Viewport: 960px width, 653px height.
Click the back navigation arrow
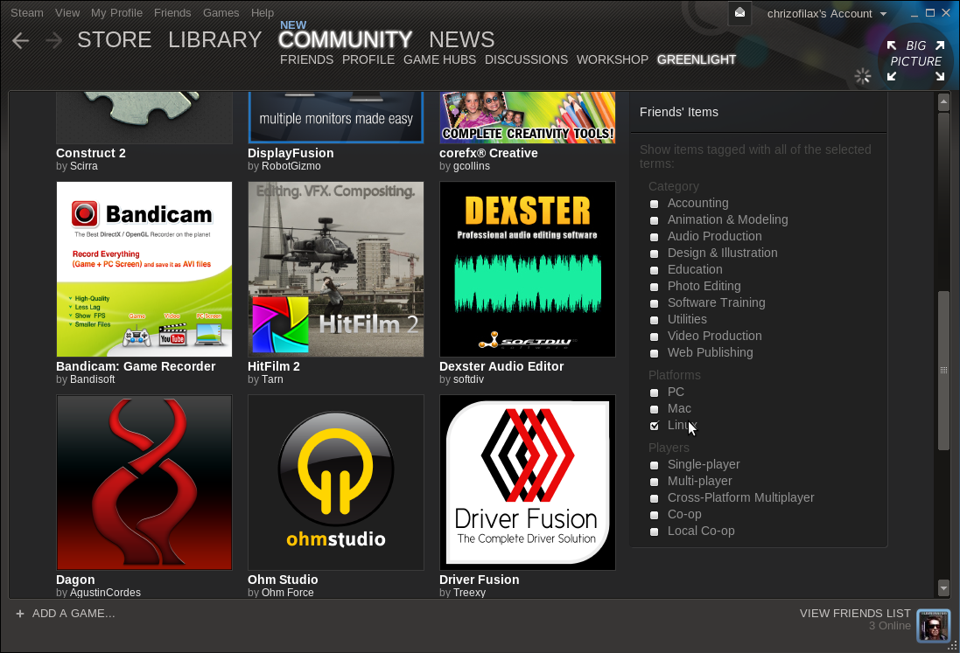point(20,40)
